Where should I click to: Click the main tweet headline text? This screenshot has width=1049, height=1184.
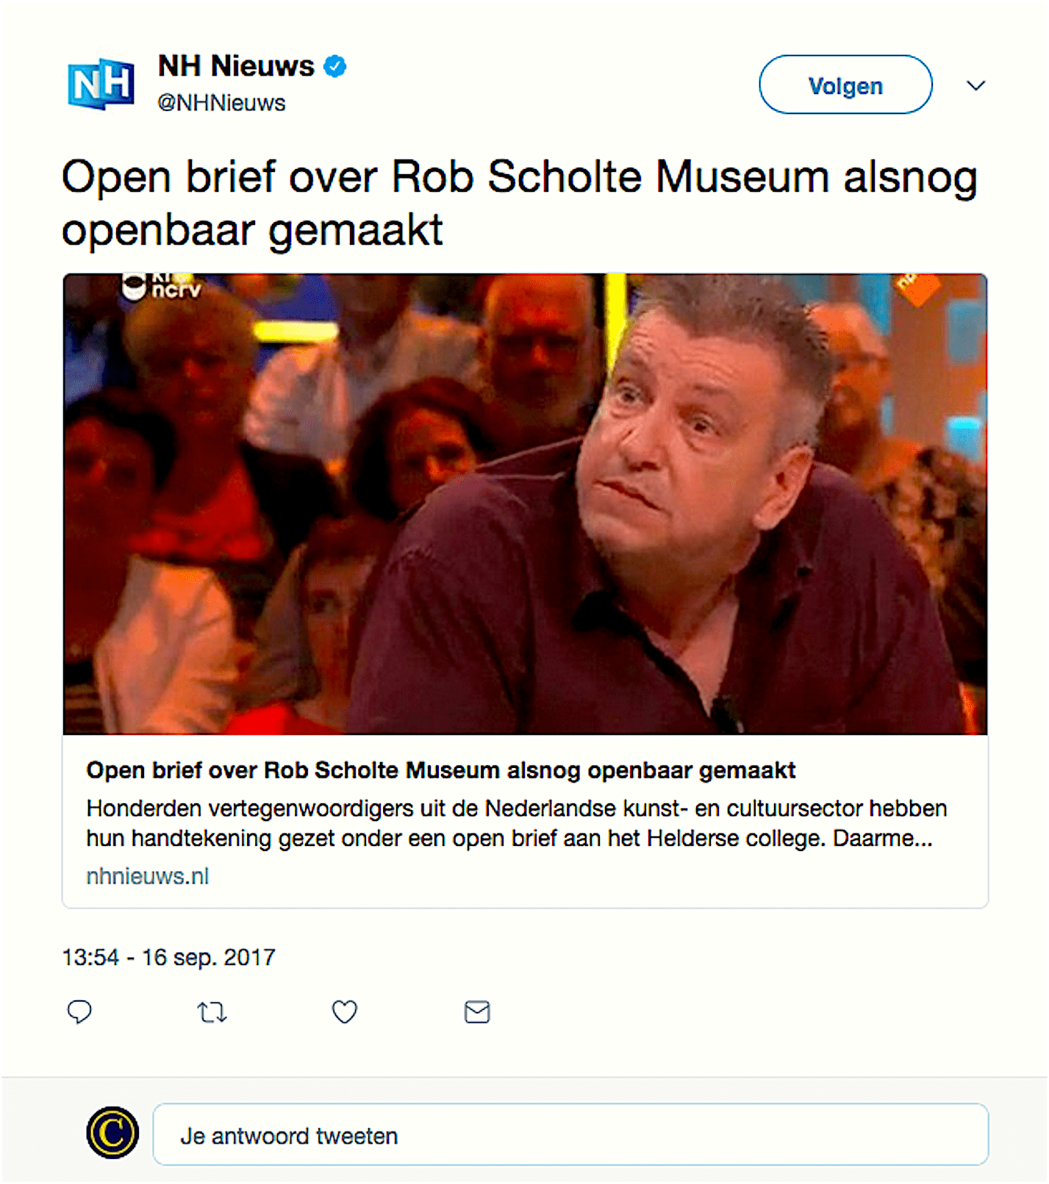click(519, 203)
